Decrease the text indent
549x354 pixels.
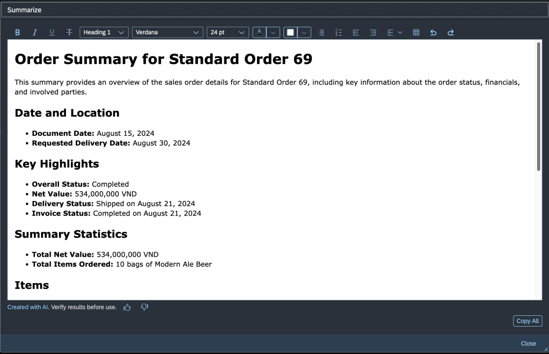click(356, 32)
